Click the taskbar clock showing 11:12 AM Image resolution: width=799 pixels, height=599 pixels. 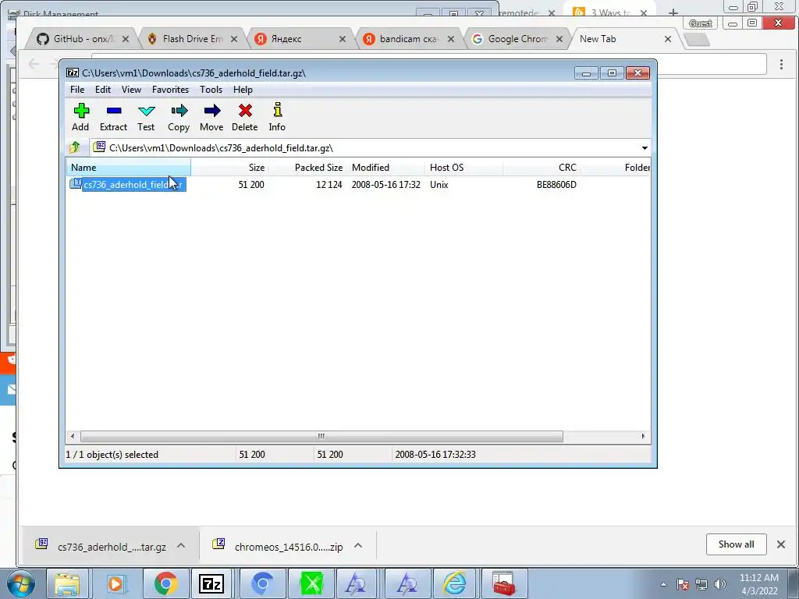(758, 584)
